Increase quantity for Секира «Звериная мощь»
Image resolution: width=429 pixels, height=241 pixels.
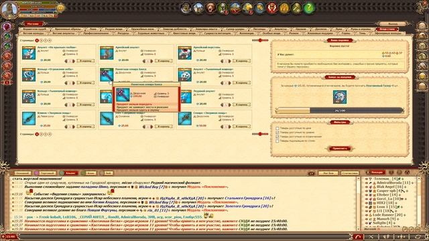229,127
